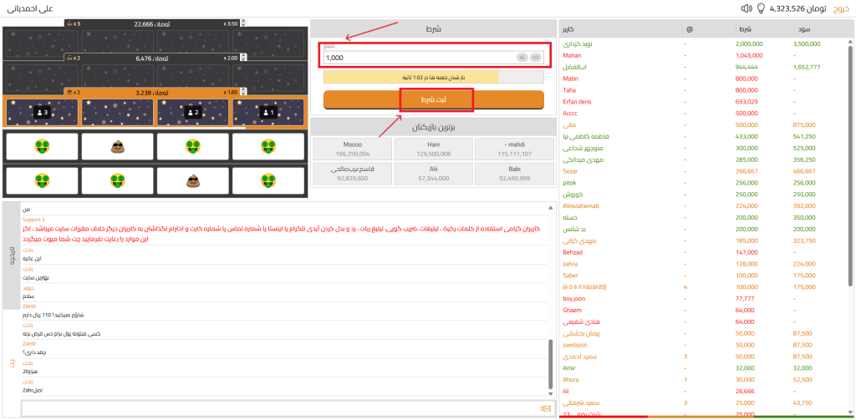Click user Ghaem in bets table
856x420 pixels.
(572, 310)
